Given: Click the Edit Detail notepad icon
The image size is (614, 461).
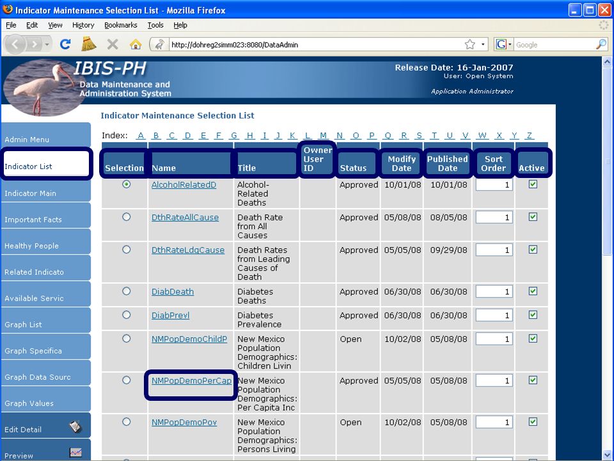Looking at the screenshot, I should (75, 427).
